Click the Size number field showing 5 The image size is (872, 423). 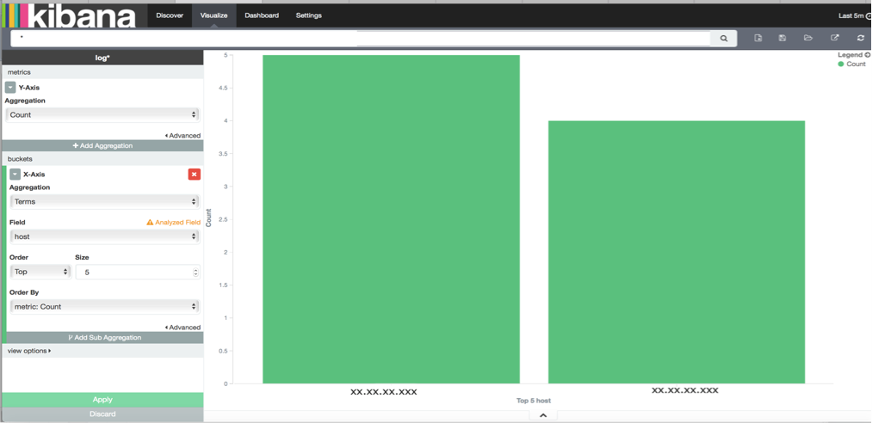138,272
